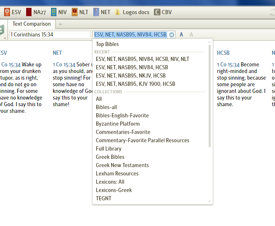Click the strikethrough A differences icon

191,34
